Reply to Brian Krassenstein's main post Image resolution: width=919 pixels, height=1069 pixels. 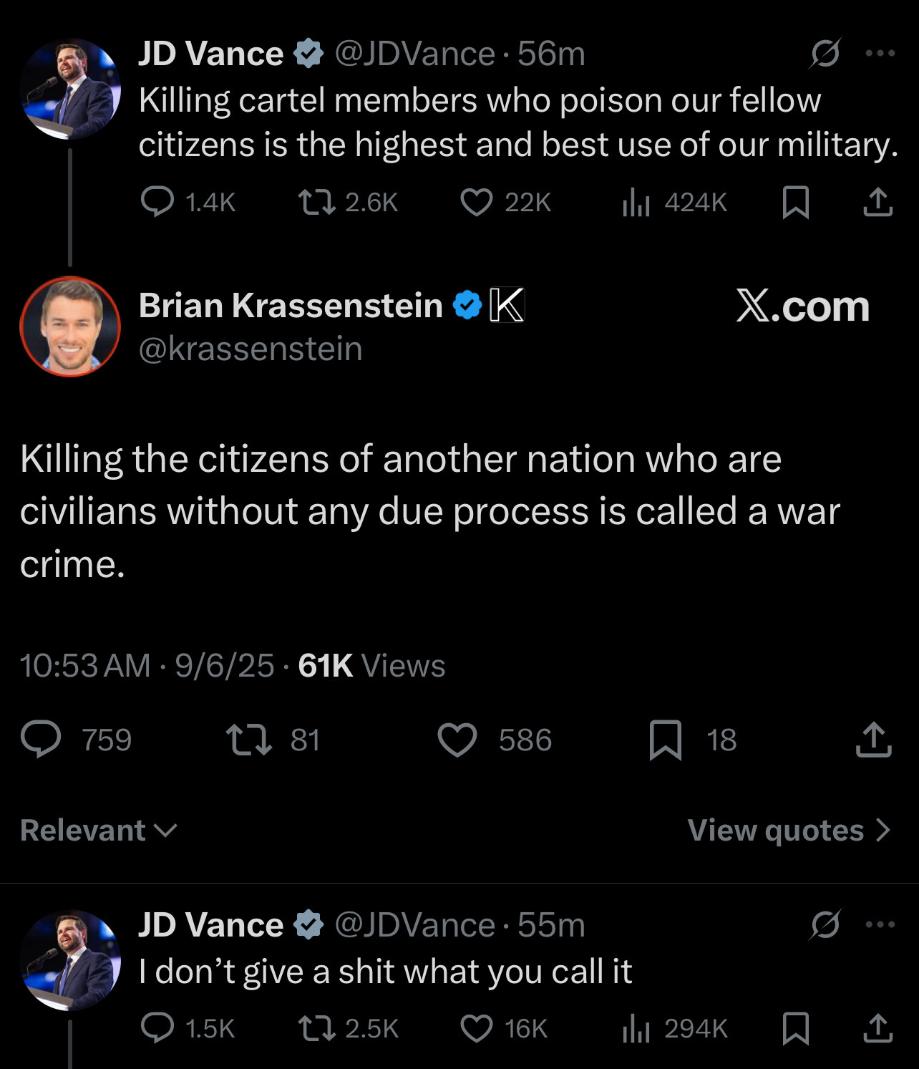coord(42,740)
